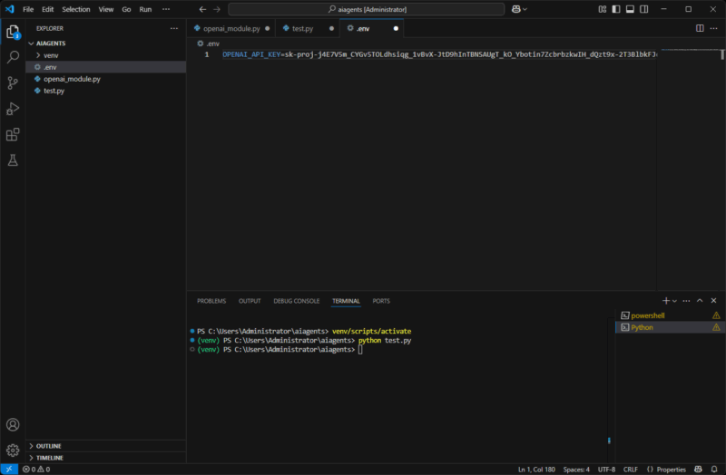The image size is (726, 475).
Task: Switch to the DEBUG CONSOLE panel tab
Action: [x=296, y=301]
